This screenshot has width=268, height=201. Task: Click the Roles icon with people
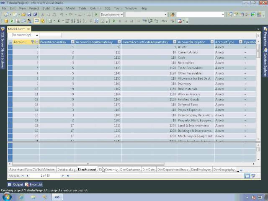tap(29, 21)
